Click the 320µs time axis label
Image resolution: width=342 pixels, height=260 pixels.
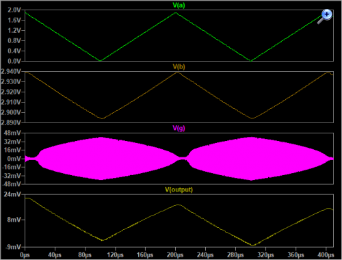[x=265, y=255]
